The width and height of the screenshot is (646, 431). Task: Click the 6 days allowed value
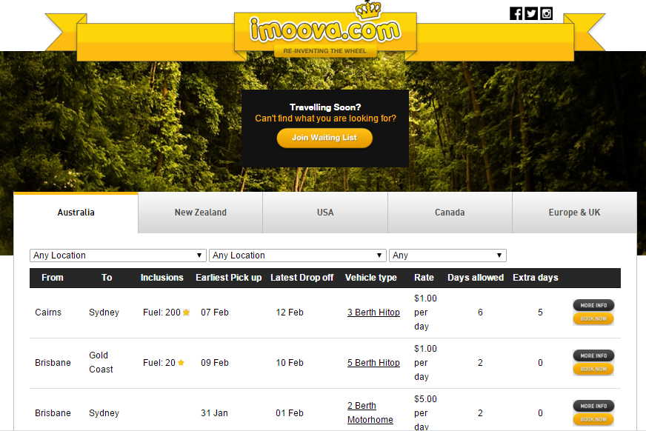pos(480,313)
